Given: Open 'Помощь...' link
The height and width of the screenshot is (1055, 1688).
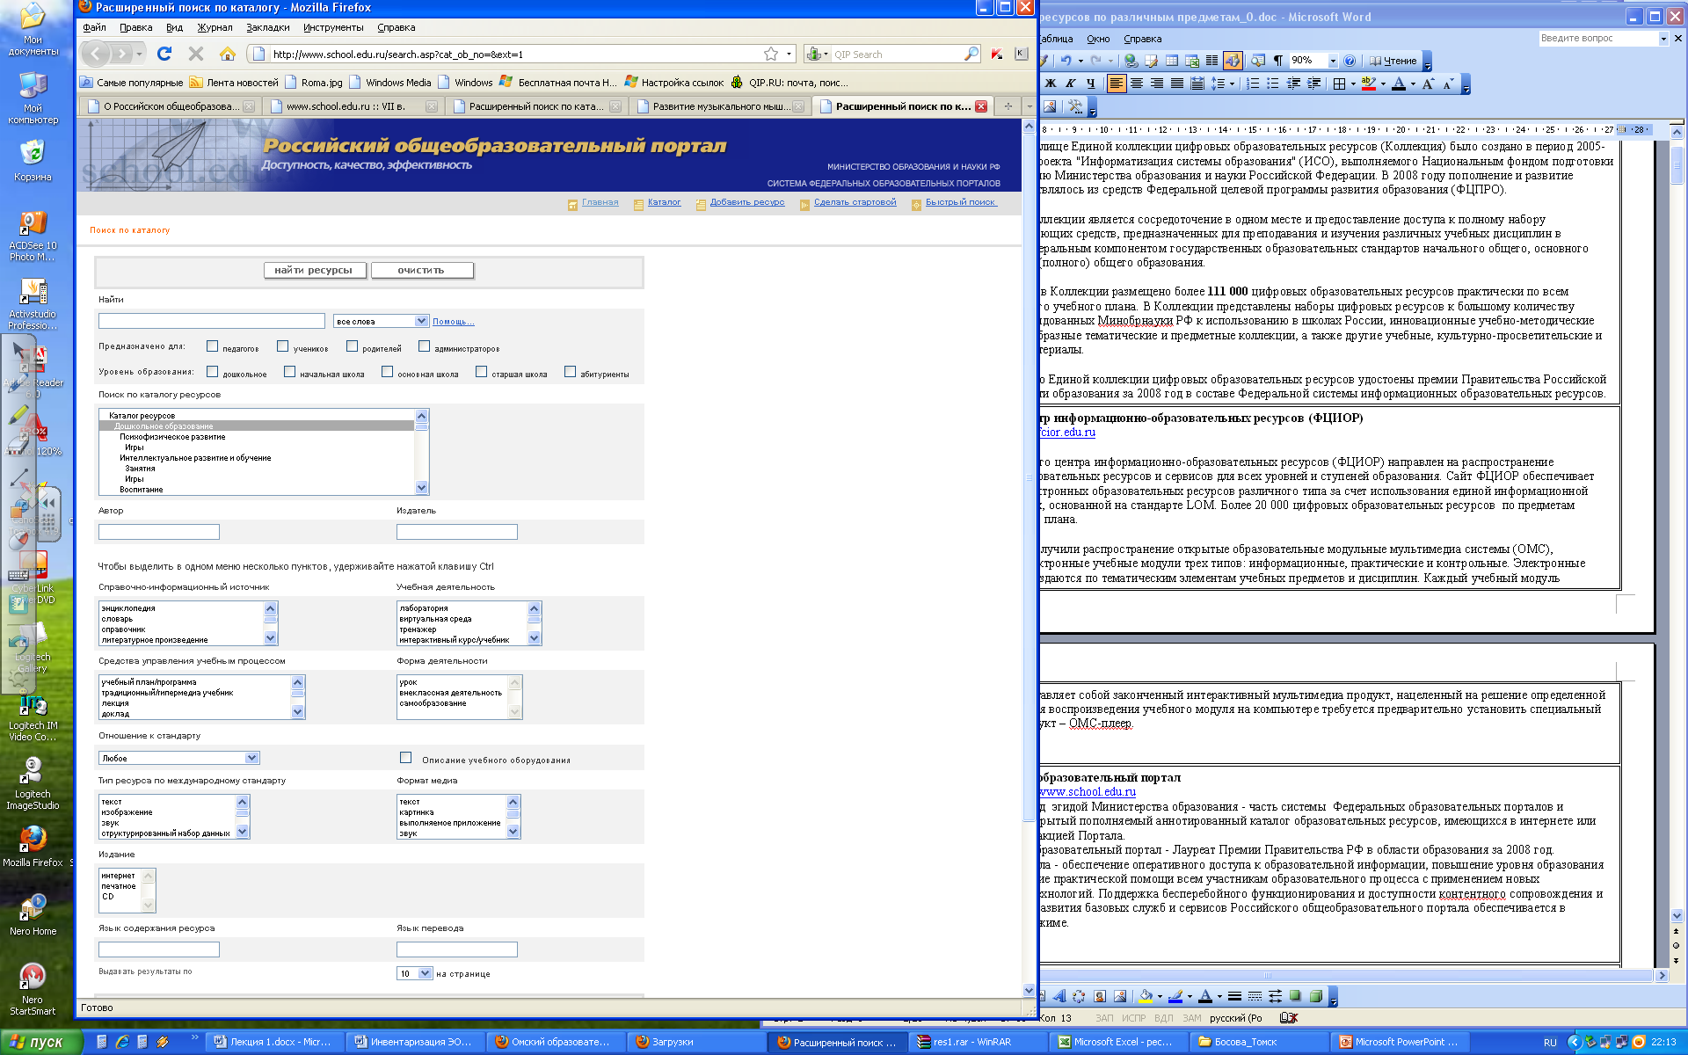Looking at the screenshot, I should [x=453, y=322].
